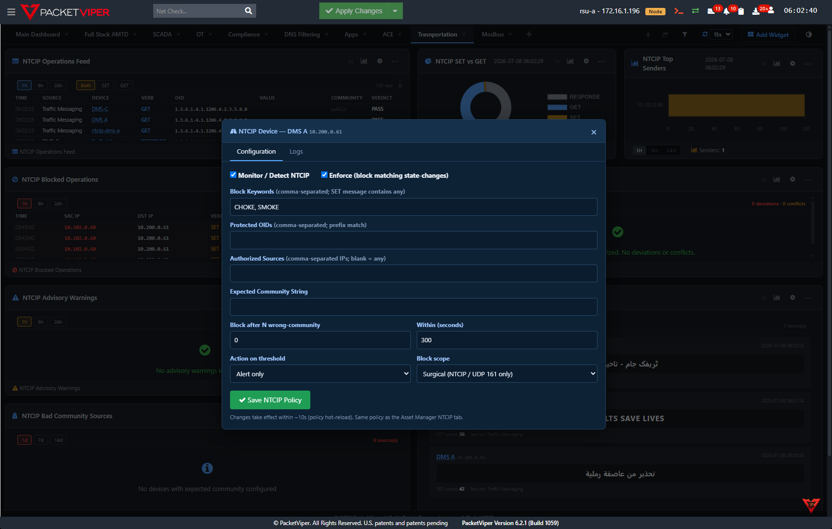Open the user account icon

[x=771, y=10]
